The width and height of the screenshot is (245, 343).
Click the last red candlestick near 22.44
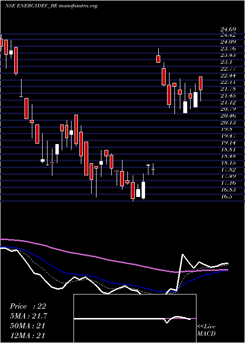(x=200, y=83)
